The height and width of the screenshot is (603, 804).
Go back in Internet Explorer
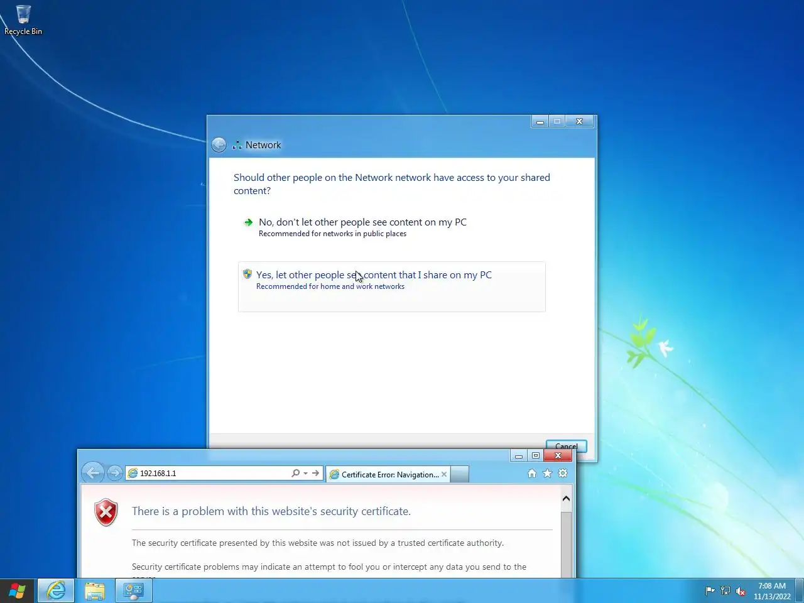click(x=93, y=473)
